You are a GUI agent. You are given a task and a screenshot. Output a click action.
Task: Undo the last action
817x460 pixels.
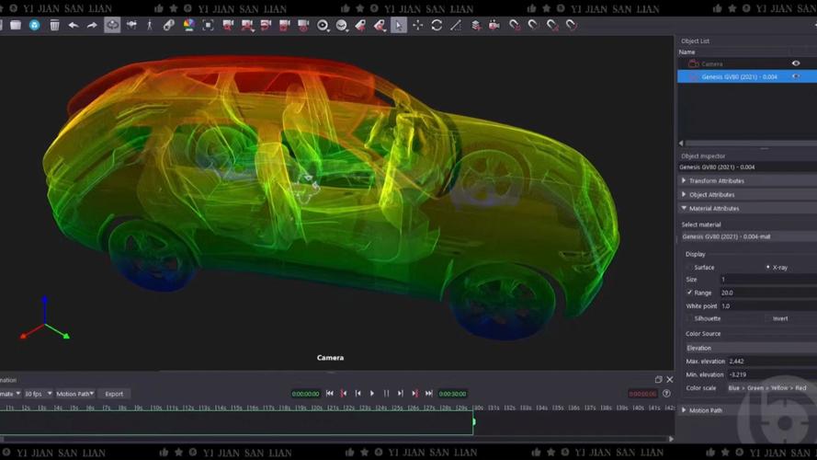tap(73, 25)
